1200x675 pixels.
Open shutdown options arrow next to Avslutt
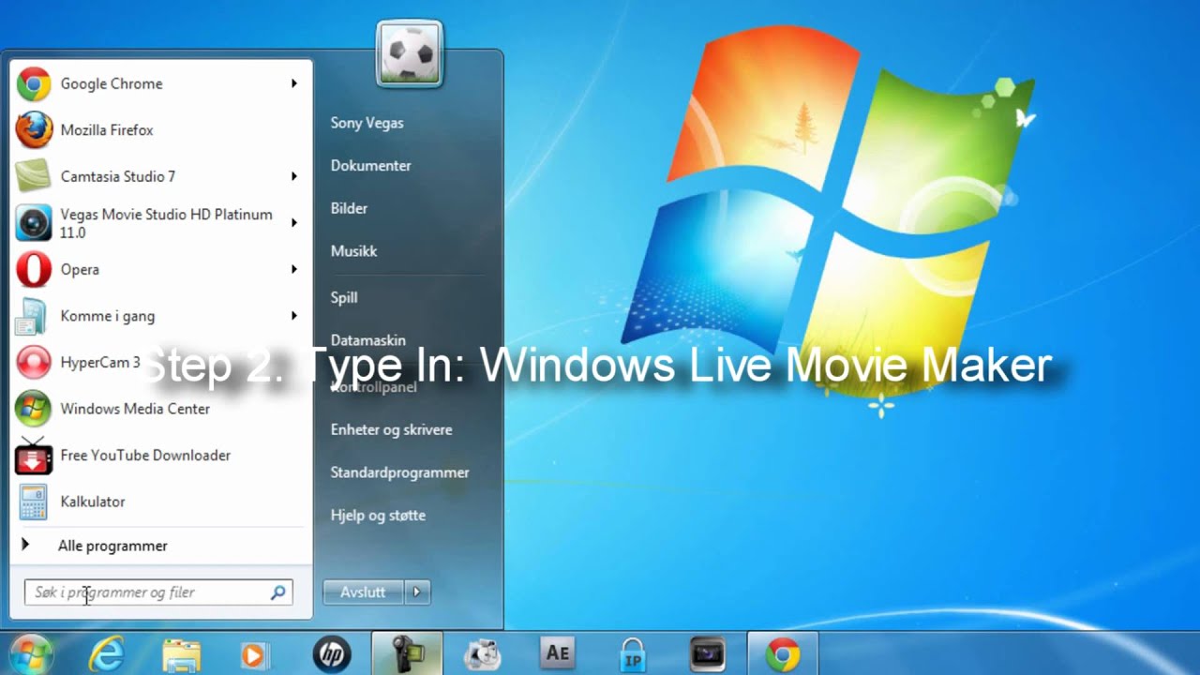coord(417,592)
